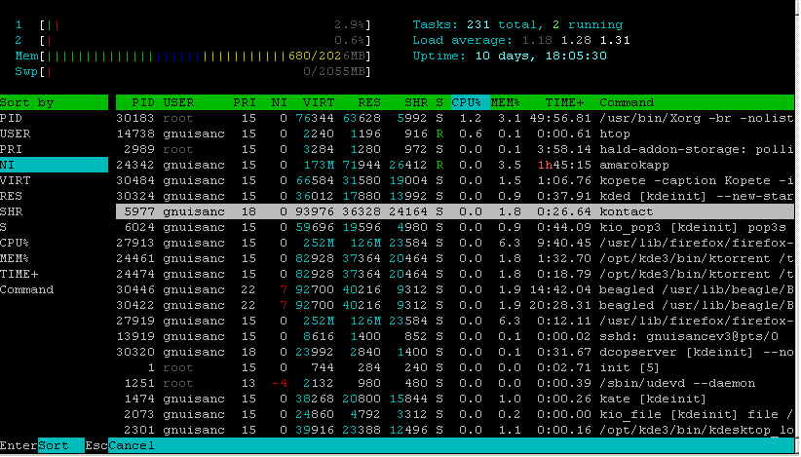Select the kded [kdeinit] process row
The image size is (801, 457).
click(x=455, y=196)
